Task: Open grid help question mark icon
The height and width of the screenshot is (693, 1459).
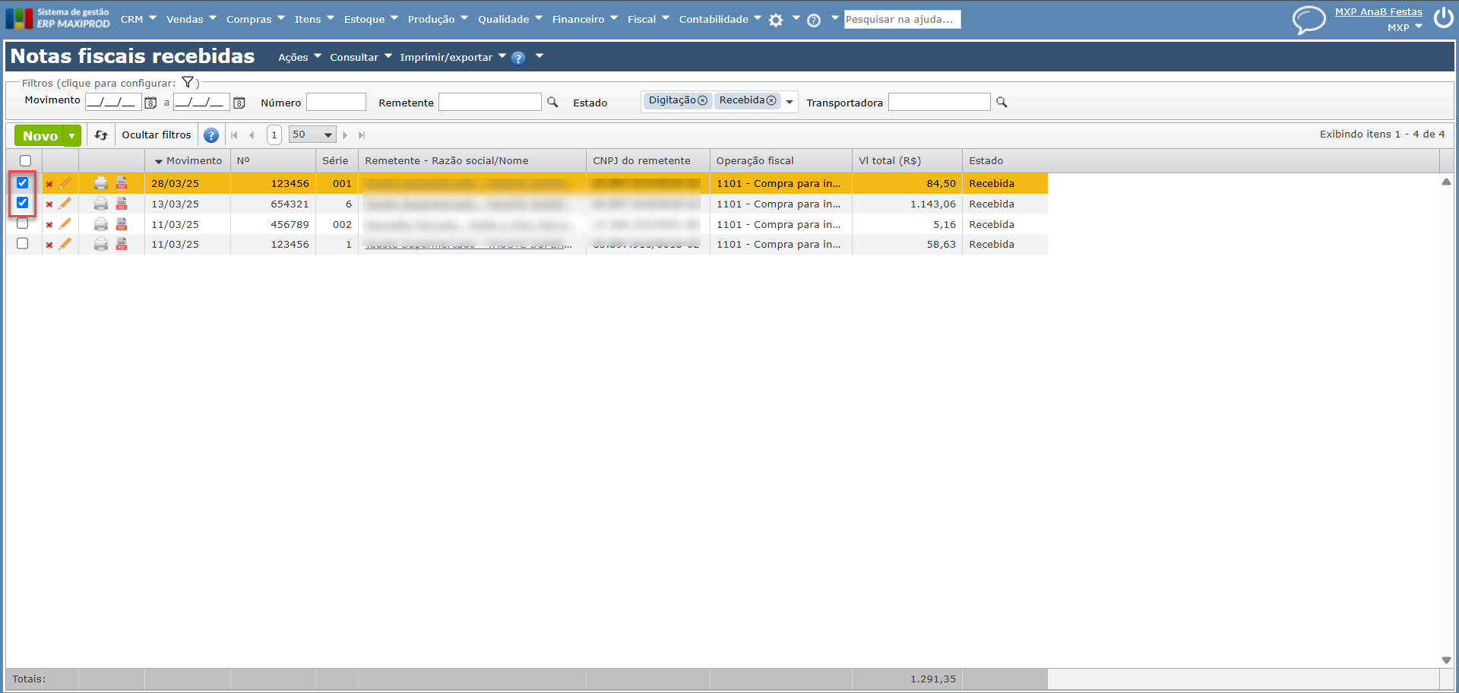Action: pos(211,135)
